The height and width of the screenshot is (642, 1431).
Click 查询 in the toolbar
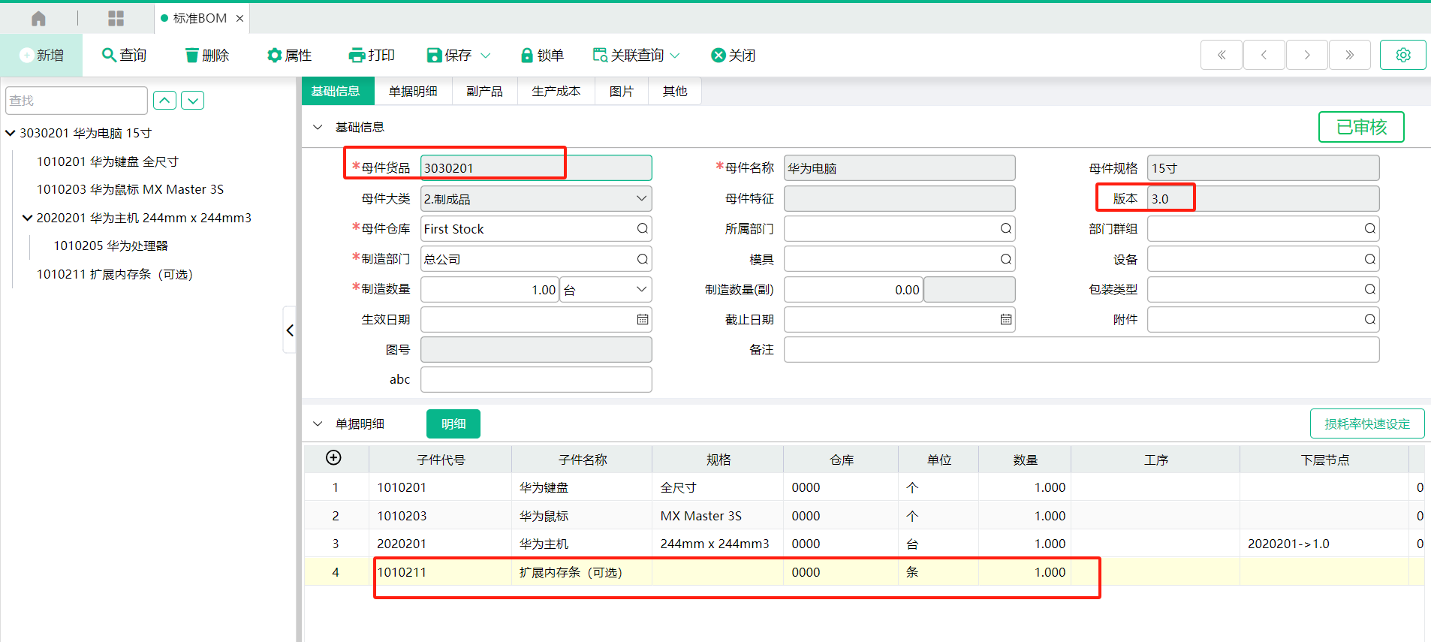click(x=125, y=55)
